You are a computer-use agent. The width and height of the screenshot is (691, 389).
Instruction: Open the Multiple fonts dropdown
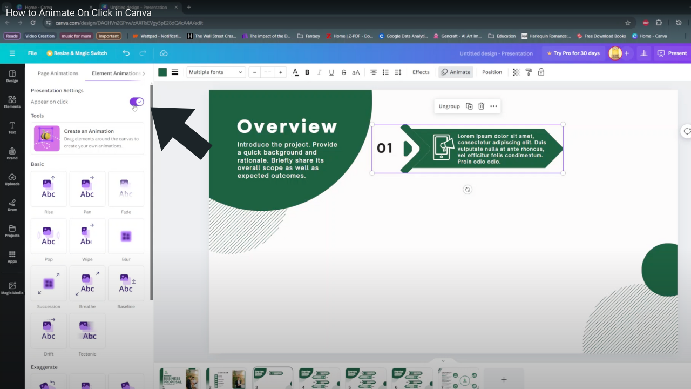pos(216,72)
